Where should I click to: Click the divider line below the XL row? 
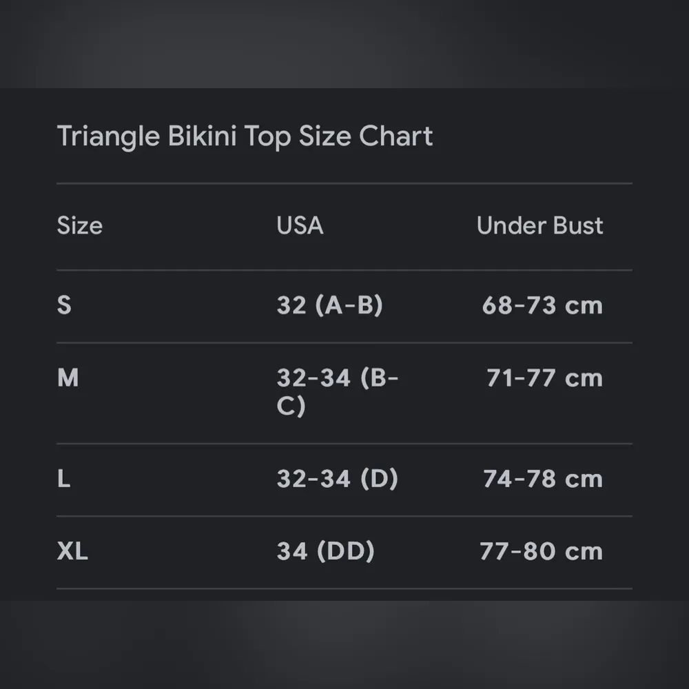344,588
